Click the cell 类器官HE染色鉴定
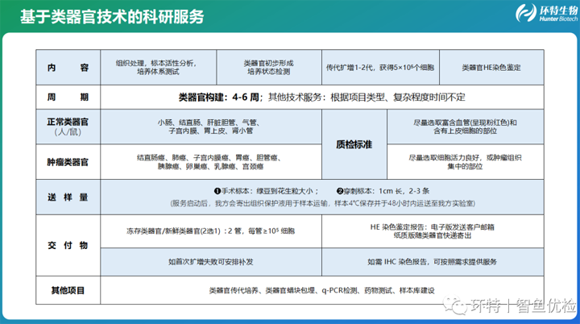Screen dimensions: 580x324 [x=491, y=68]
